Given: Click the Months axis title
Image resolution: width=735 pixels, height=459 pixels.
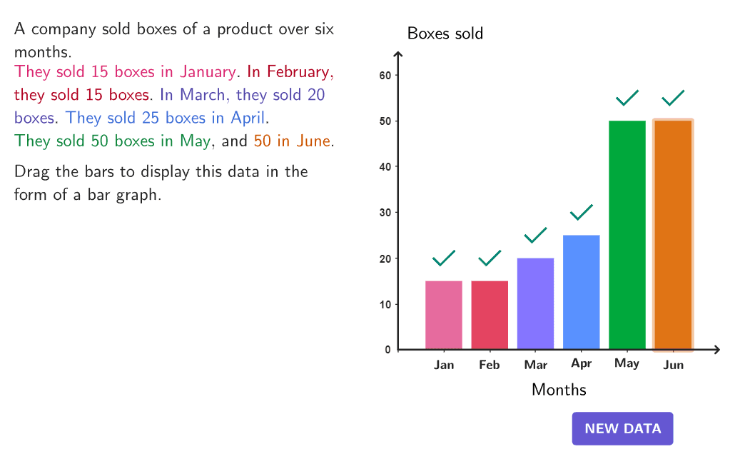Looking at the screenshot, I should (x=559, y=390).
